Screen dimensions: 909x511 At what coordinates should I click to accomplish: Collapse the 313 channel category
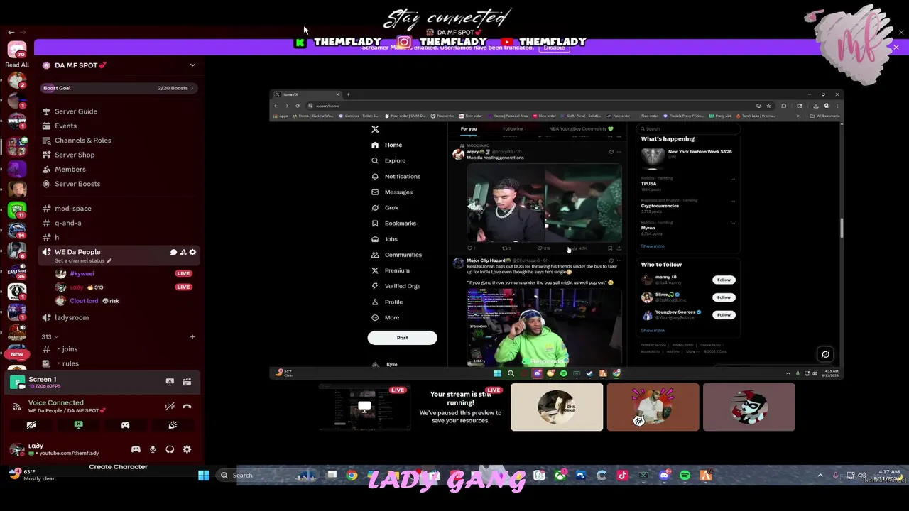[x=50, y=336]
